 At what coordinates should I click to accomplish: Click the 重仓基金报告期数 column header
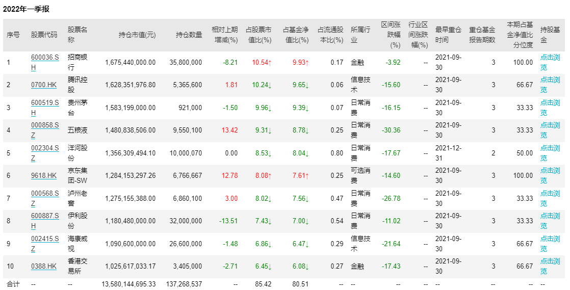click(482, 35)
